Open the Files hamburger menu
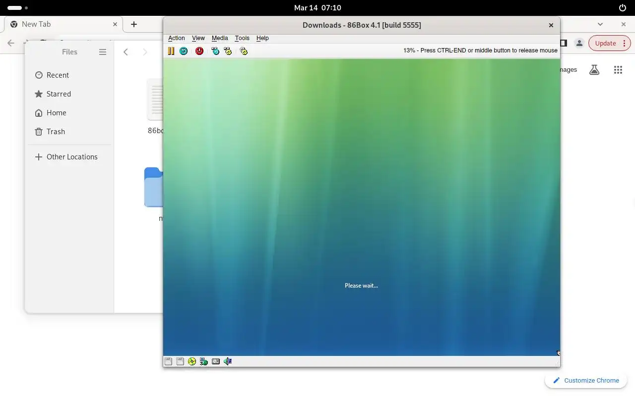Image resolution: width=635 pixels, height=396 pixels. tap(103, 52)
